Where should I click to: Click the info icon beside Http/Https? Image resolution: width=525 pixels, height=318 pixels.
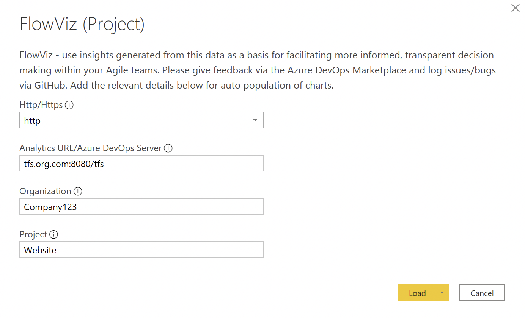click(69, 105)
